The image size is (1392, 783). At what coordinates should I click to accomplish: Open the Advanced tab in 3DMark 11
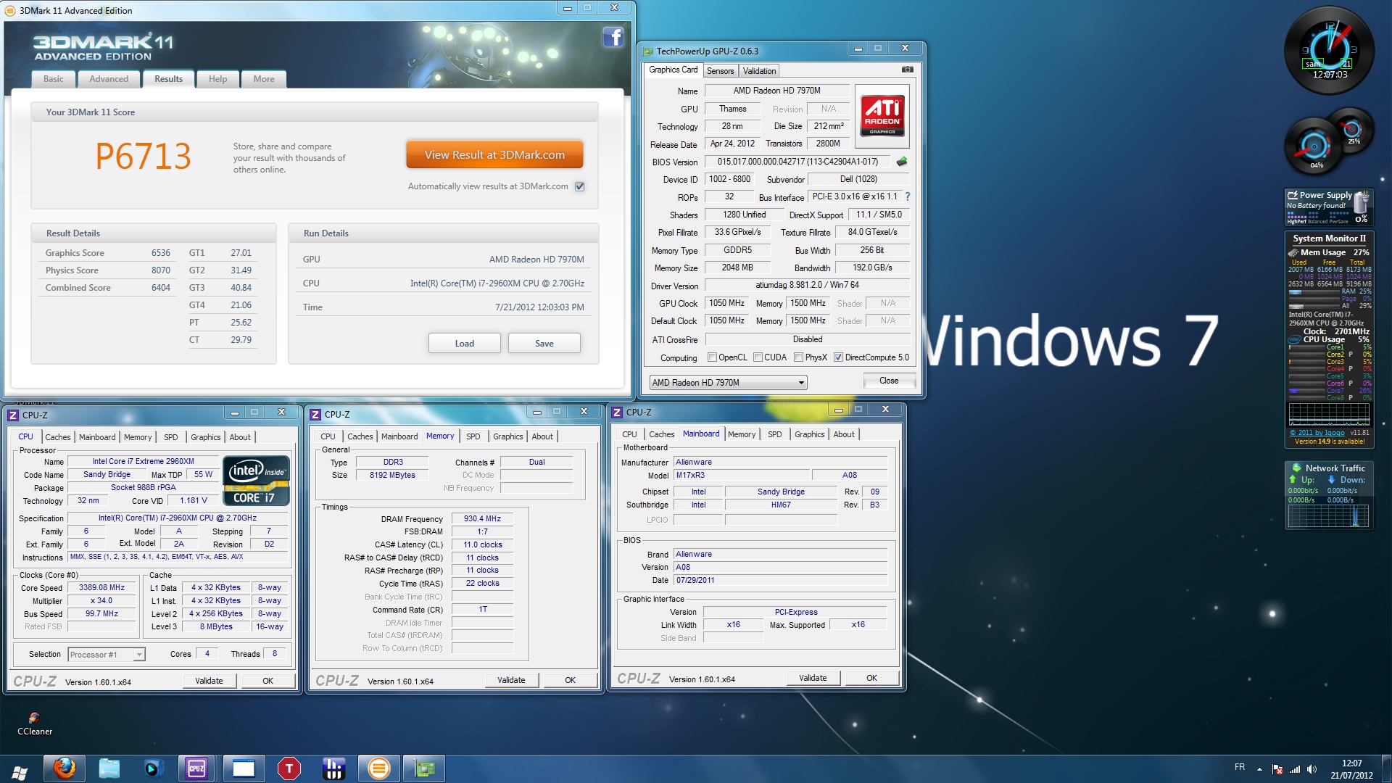click(109, 79)
